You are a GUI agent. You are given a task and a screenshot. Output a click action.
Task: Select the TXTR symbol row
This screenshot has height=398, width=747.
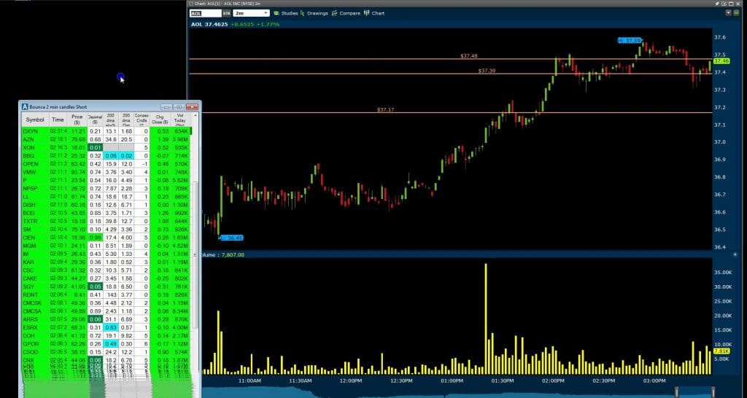107,221
